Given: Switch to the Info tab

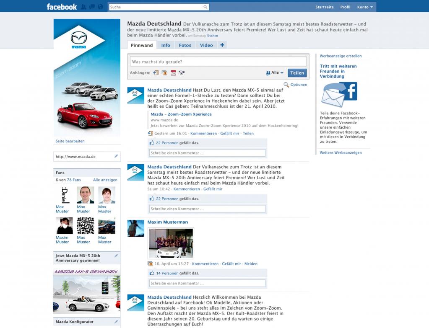Looking at the screenshot, I should pos(166,45).
